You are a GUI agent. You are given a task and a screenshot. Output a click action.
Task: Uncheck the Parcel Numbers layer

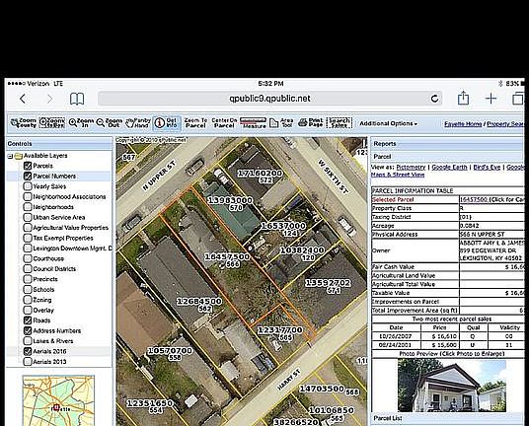(x=28, y=176)
